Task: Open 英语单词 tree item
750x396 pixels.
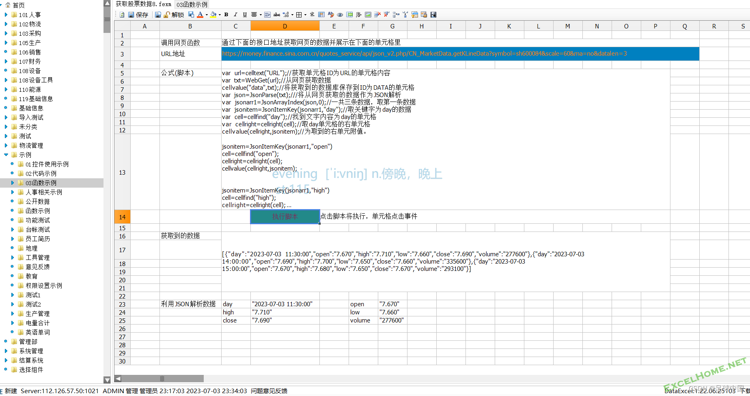Action: [38, 332]
